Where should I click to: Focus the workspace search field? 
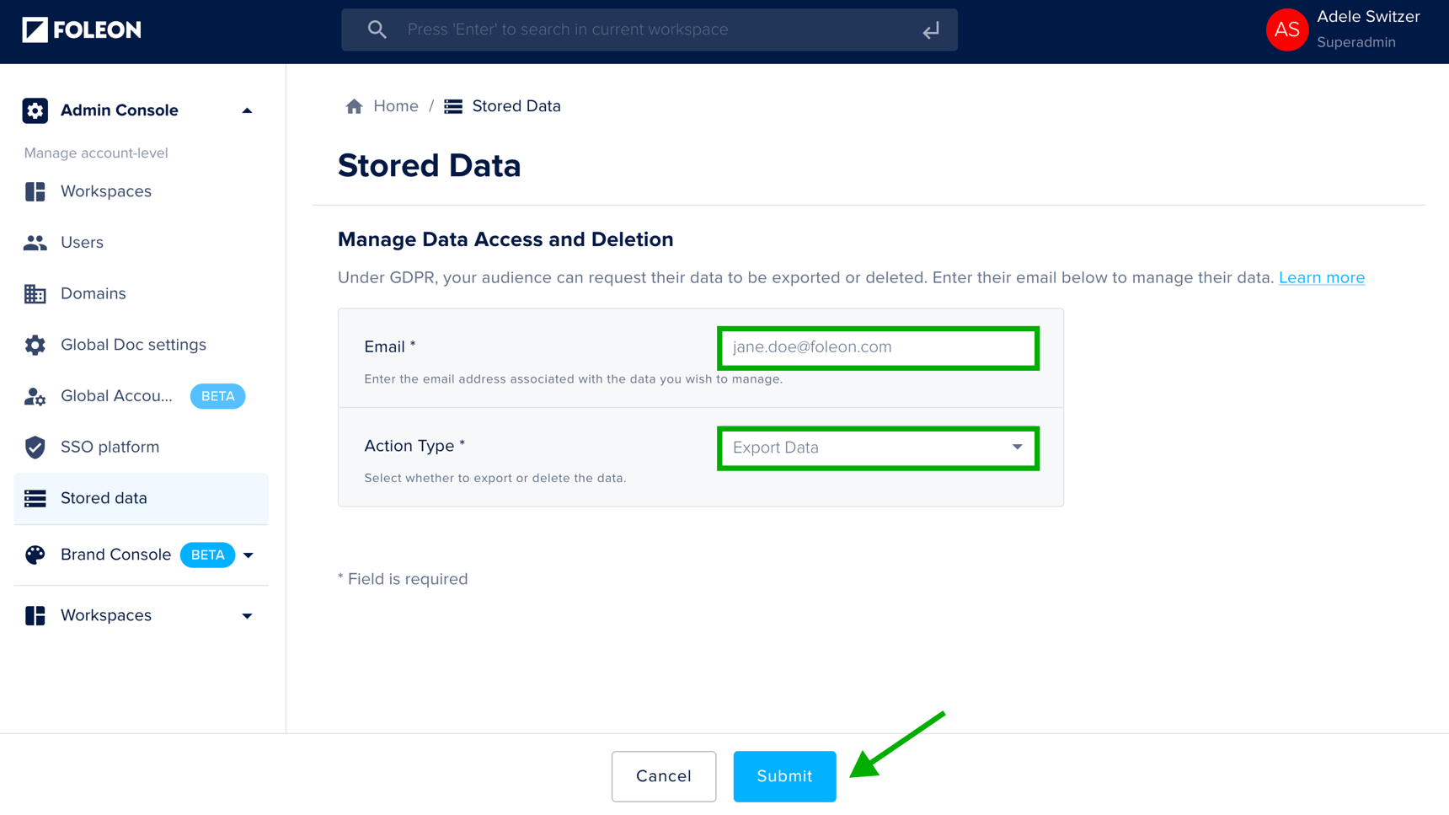click(650, 29)
